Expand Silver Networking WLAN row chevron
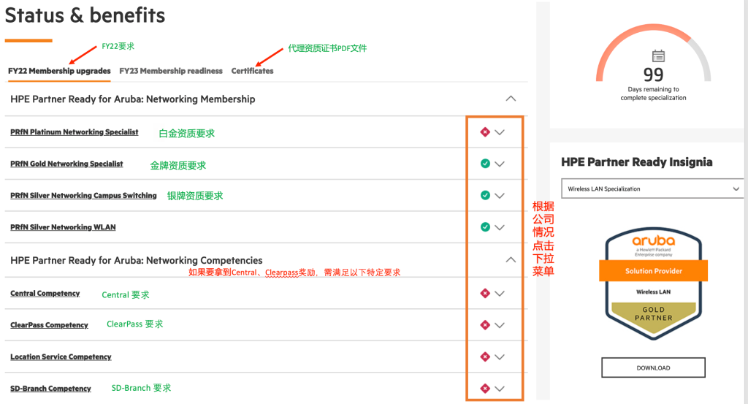748x404 pixels. point(500,227)
